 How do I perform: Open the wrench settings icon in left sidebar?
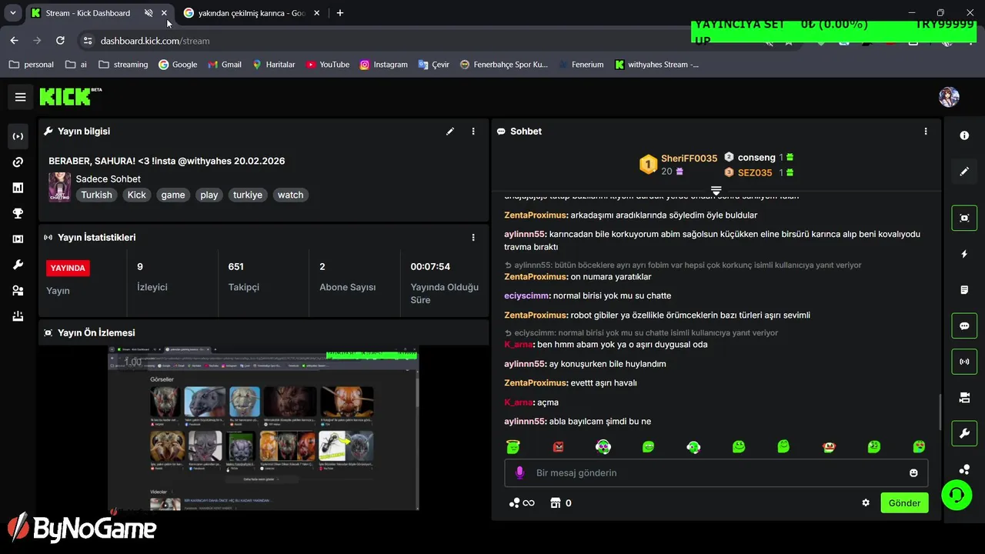[x=18, y=265]
